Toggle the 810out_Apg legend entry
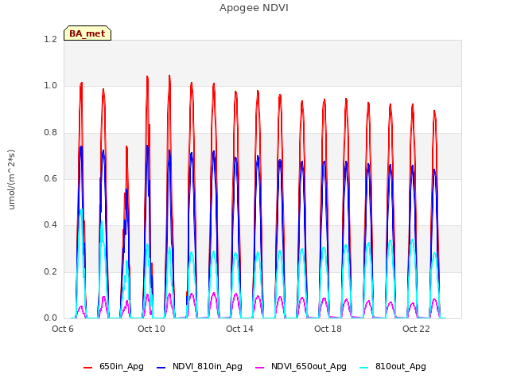509x382 pixels. pos(393,367)
